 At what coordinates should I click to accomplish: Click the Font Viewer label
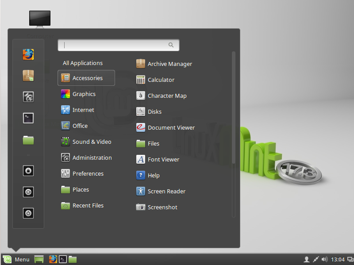(x=163, y=160)
